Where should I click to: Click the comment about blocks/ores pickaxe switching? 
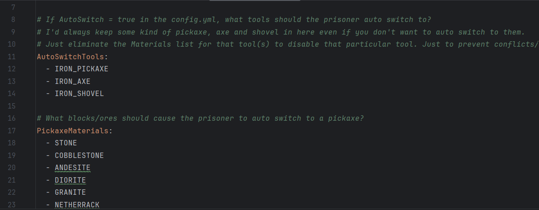(200, 118)
